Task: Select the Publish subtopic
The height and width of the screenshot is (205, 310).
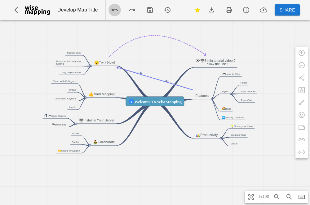Action: (76, 142)
